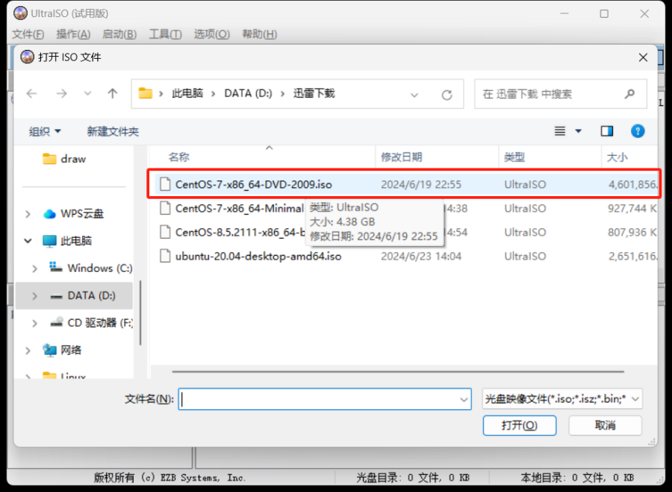Open the 光盘映像文件 file type filter
This screenshot has width=672, height=492.
coord(561,399)
